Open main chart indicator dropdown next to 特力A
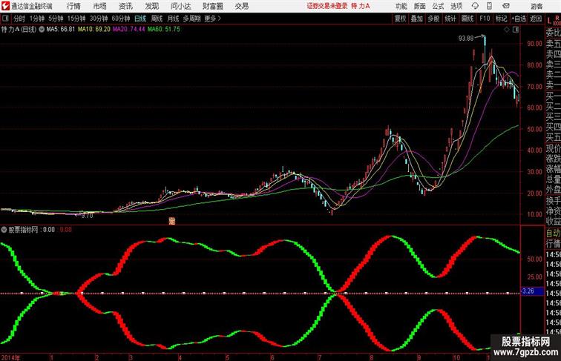This screenshot has width=561, height=361. 42,30
